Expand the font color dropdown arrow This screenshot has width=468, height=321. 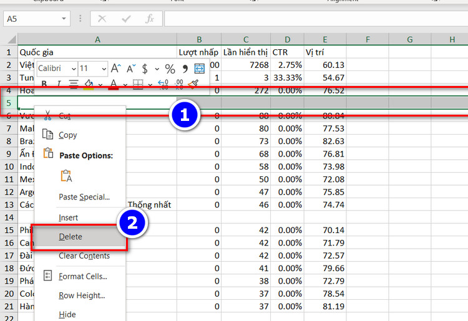pyautogui.click(x=125, y=85)
